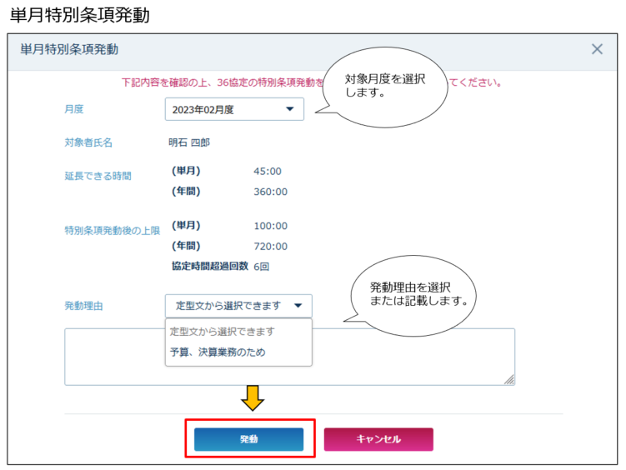Close the 単月特別条項発動 dialog with X

tap(597, 49)
